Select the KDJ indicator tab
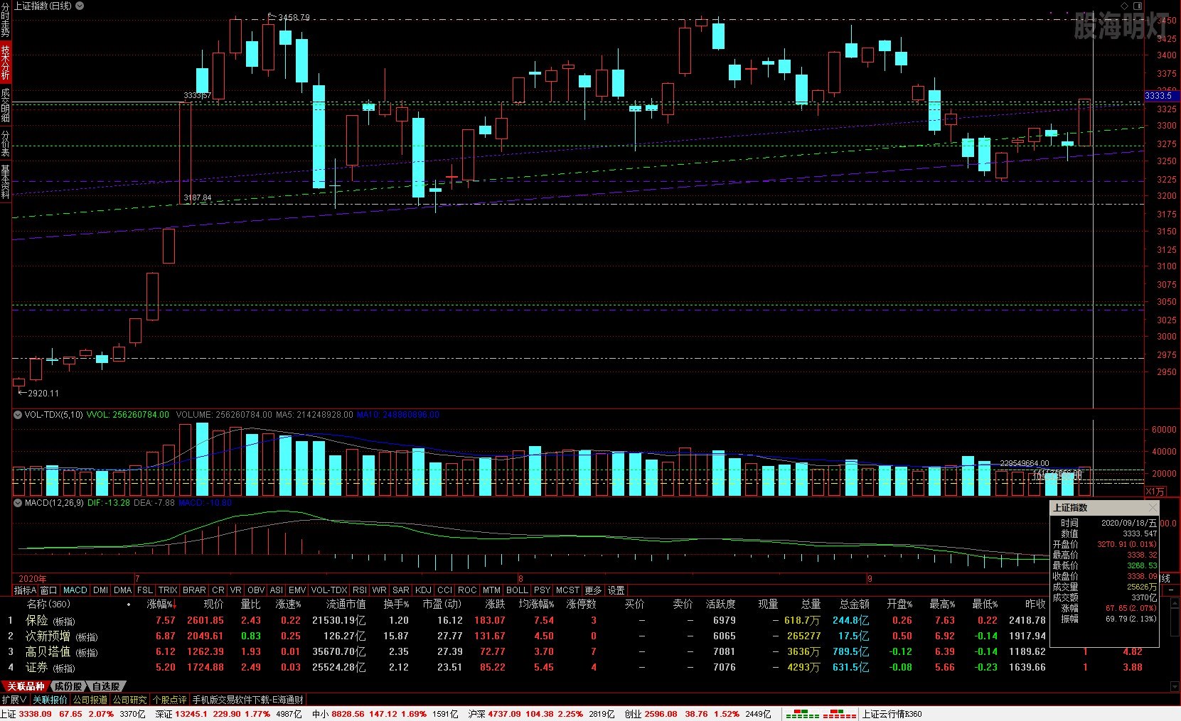 (423, 590)
